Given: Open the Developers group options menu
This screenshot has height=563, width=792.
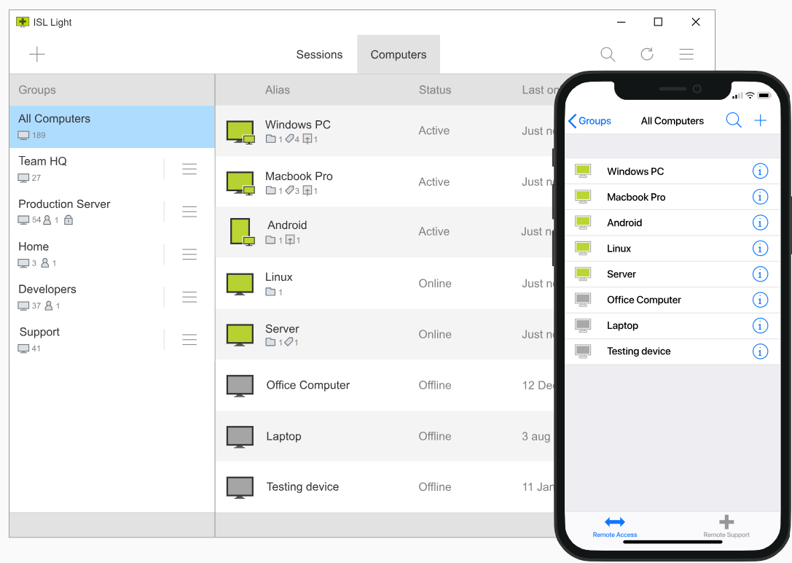Looking at the screenshot, I should pos(189,297).
